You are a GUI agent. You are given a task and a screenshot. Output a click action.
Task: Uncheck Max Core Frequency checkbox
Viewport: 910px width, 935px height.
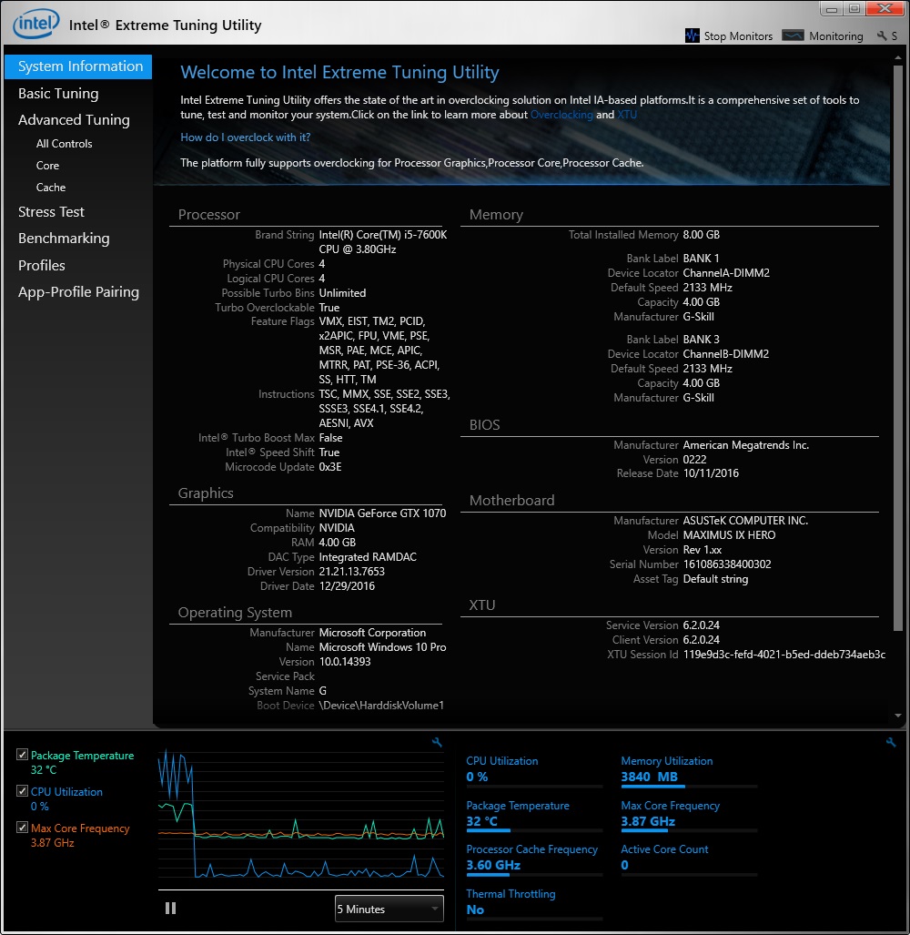click(22, 828)
